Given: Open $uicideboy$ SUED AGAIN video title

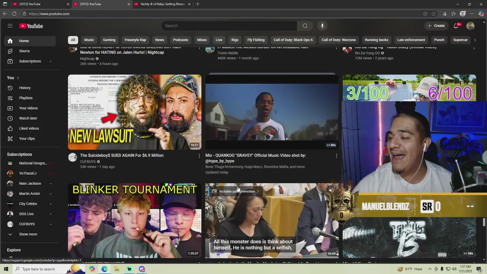Looking at the screenshot, I should (122, 155).
